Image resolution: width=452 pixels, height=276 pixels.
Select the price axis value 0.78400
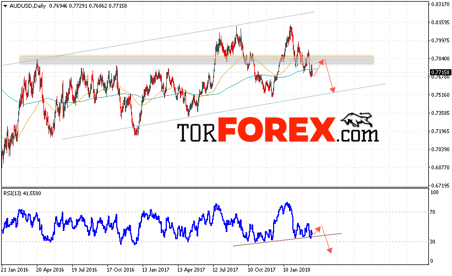(x=440, y=59)
